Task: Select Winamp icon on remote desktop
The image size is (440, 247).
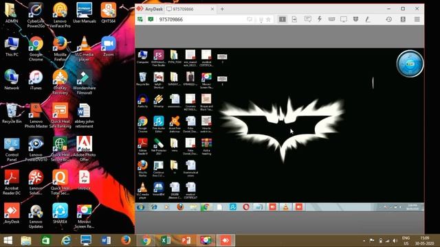Action: 159,101
